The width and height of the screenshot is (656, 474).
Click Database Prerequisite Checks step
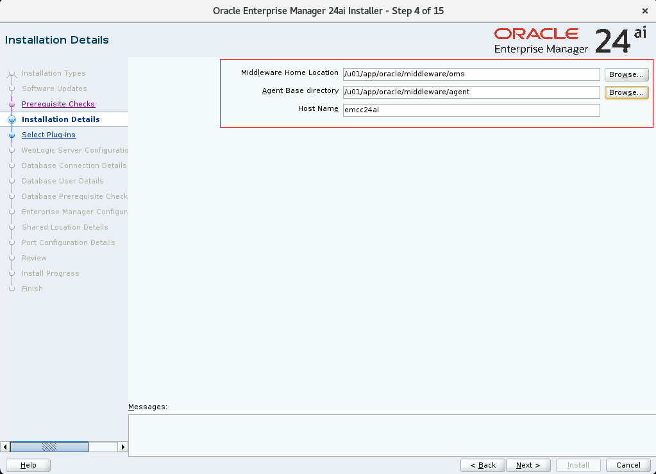pyautogui.click(x=75, y=196)
